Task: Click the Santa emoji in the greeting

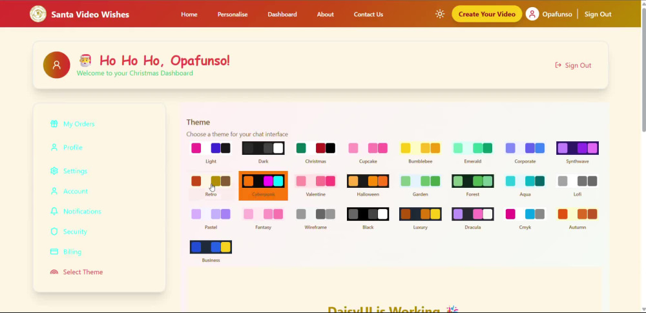Action: (85, 61)
